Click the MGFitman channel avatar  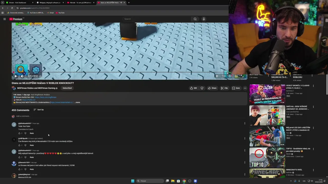(14, 88)
